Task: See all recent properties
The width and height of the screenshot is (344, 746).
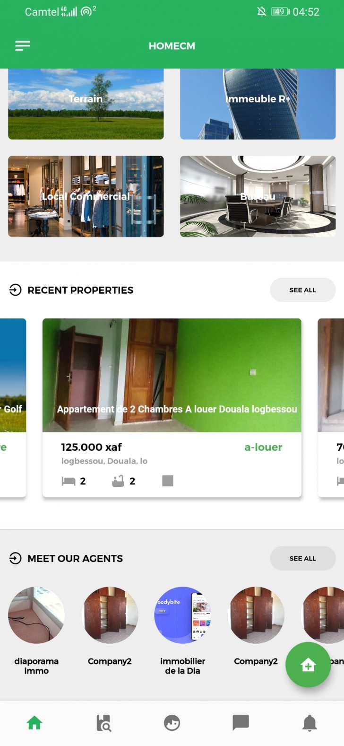Action: pyautogui.click(x=303, y=290)
